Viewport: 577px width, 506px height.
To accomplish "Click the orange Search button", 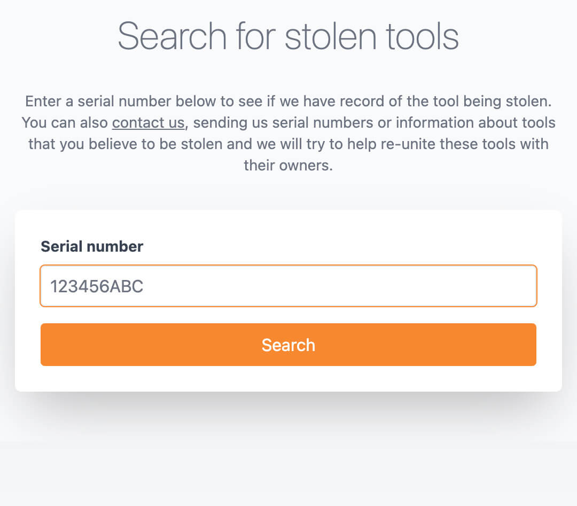I will 288,345.
